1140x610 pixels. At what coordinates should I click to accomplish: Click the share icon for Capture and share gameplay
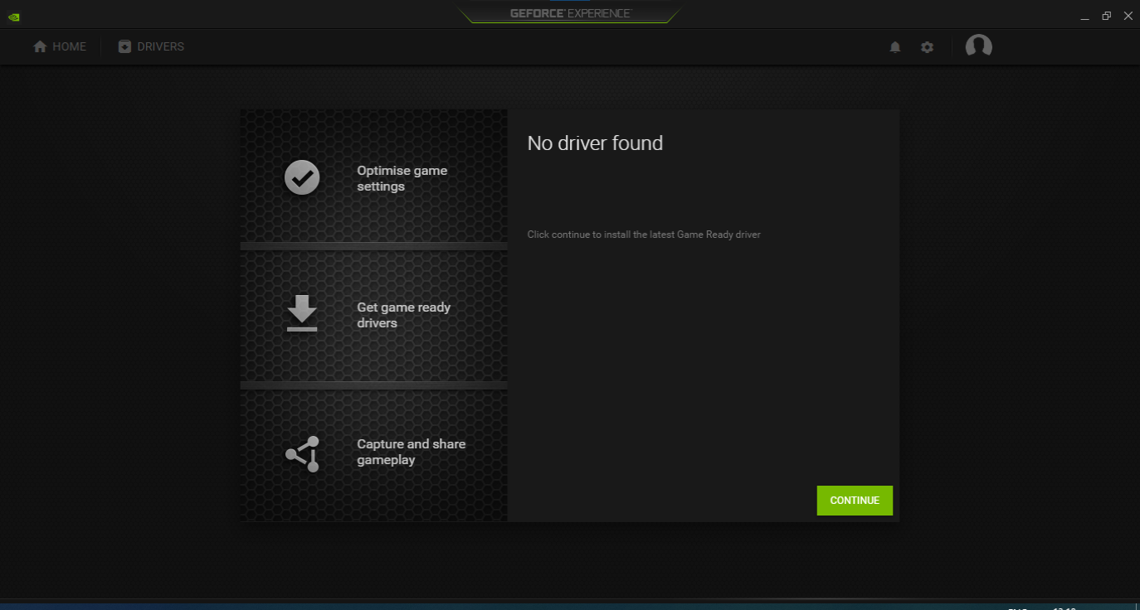point(302,453)
